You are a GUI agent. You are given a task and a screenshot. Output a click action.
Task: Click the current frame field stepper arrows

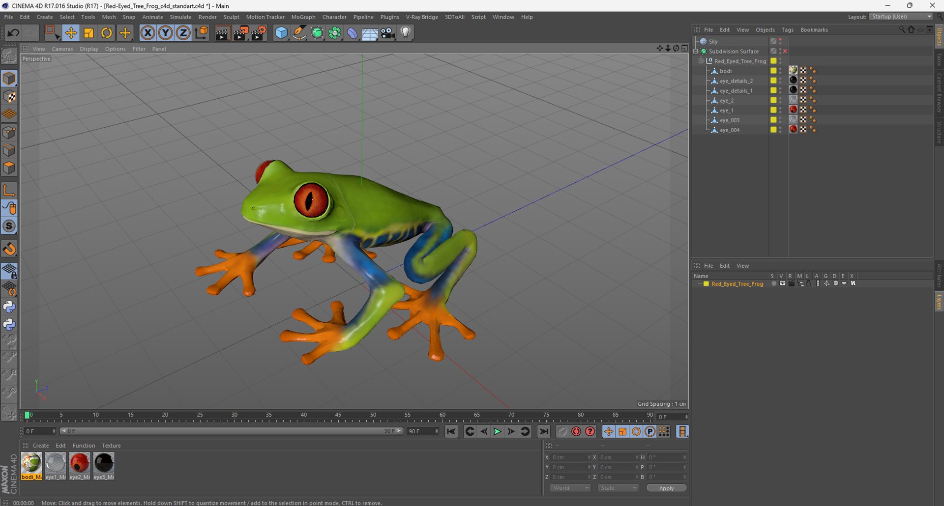[x=686, y=417]
